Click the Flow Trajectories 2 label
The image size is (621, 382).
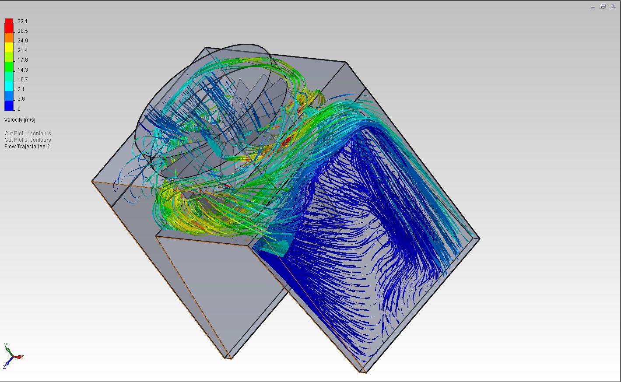[x=27, y=147]
